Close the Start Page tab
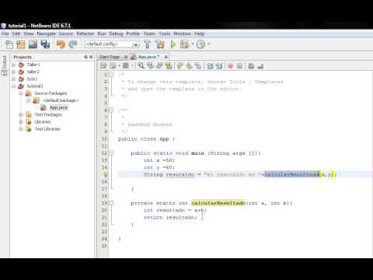The height and width of the screenshot is (280, 373). coord(126,57)
